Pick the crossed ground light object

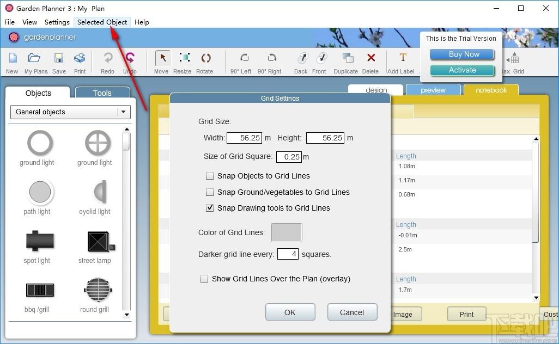click(98, 143)
